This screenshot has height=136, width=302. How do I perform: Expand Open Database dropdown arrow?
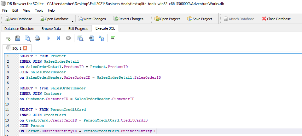pos(73,21)
